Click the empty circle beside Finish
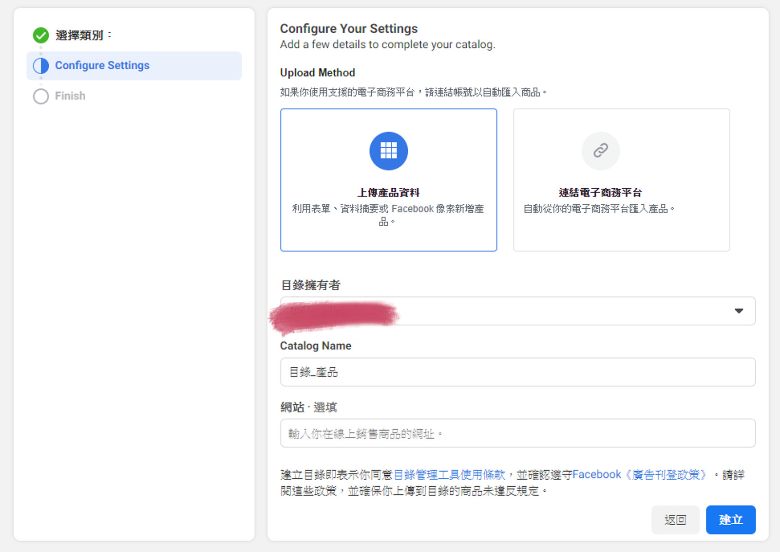 tap(41, 96)
